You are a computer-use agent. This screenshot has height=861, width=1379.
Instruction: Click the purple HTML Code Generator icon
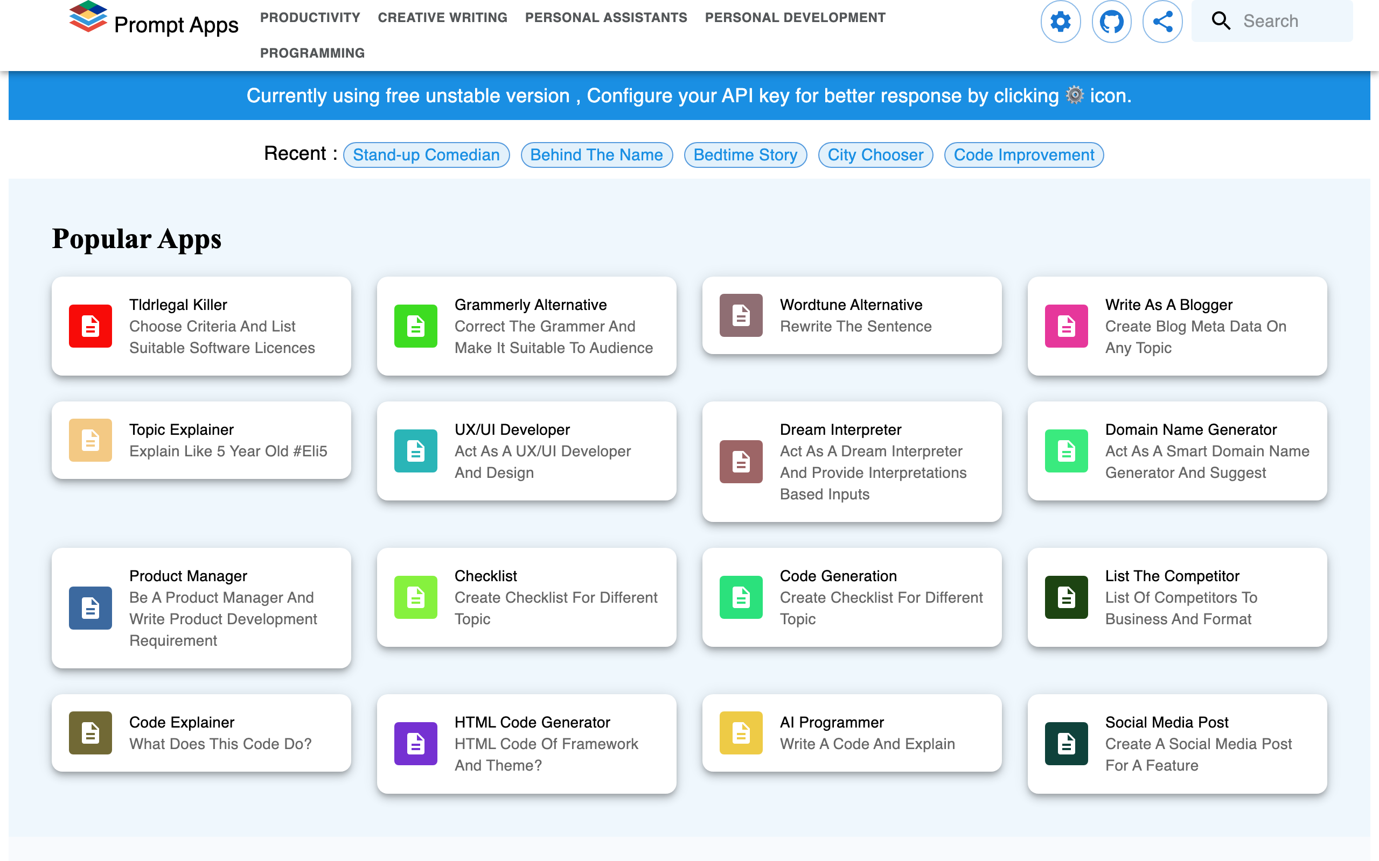(415, 743)
